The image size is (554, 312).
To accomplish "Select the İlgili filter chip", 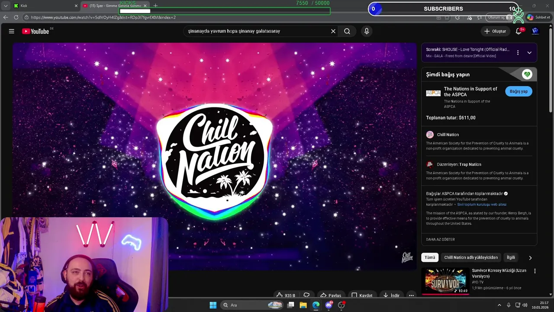I will click(511, 257).
